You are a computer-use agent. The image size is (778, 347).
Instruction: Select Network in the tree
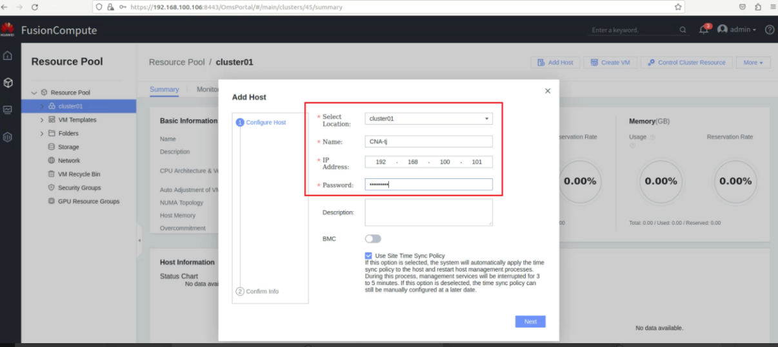click(69, 160)
